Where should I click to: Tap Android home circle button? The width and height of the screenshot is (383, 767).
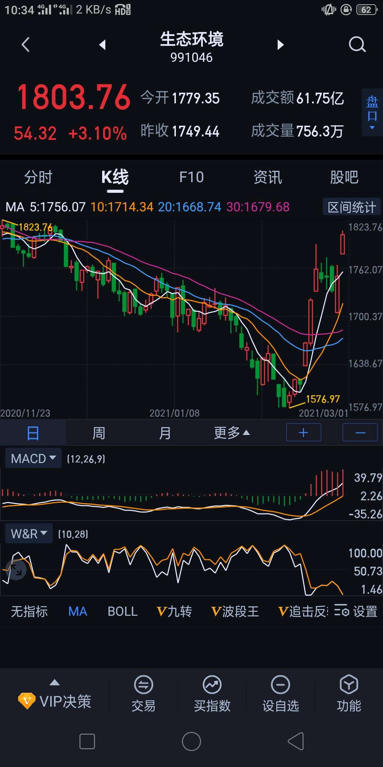(x=191, y=741)
